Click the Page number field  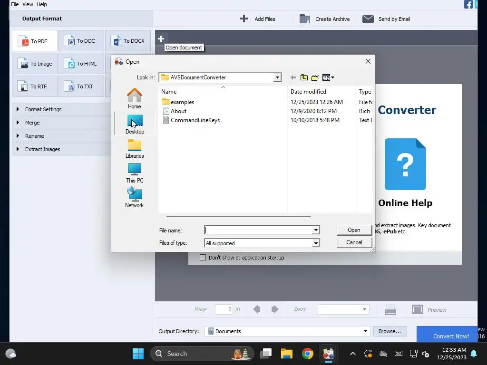[x=224, y=309]
